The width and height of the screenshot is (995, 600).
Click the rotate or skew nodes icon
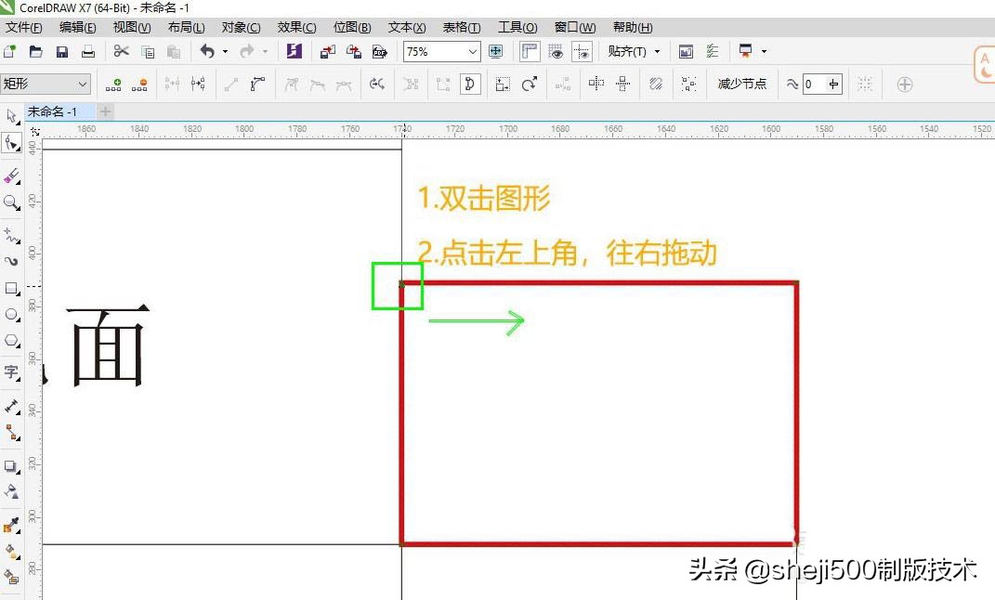point(530,84)
